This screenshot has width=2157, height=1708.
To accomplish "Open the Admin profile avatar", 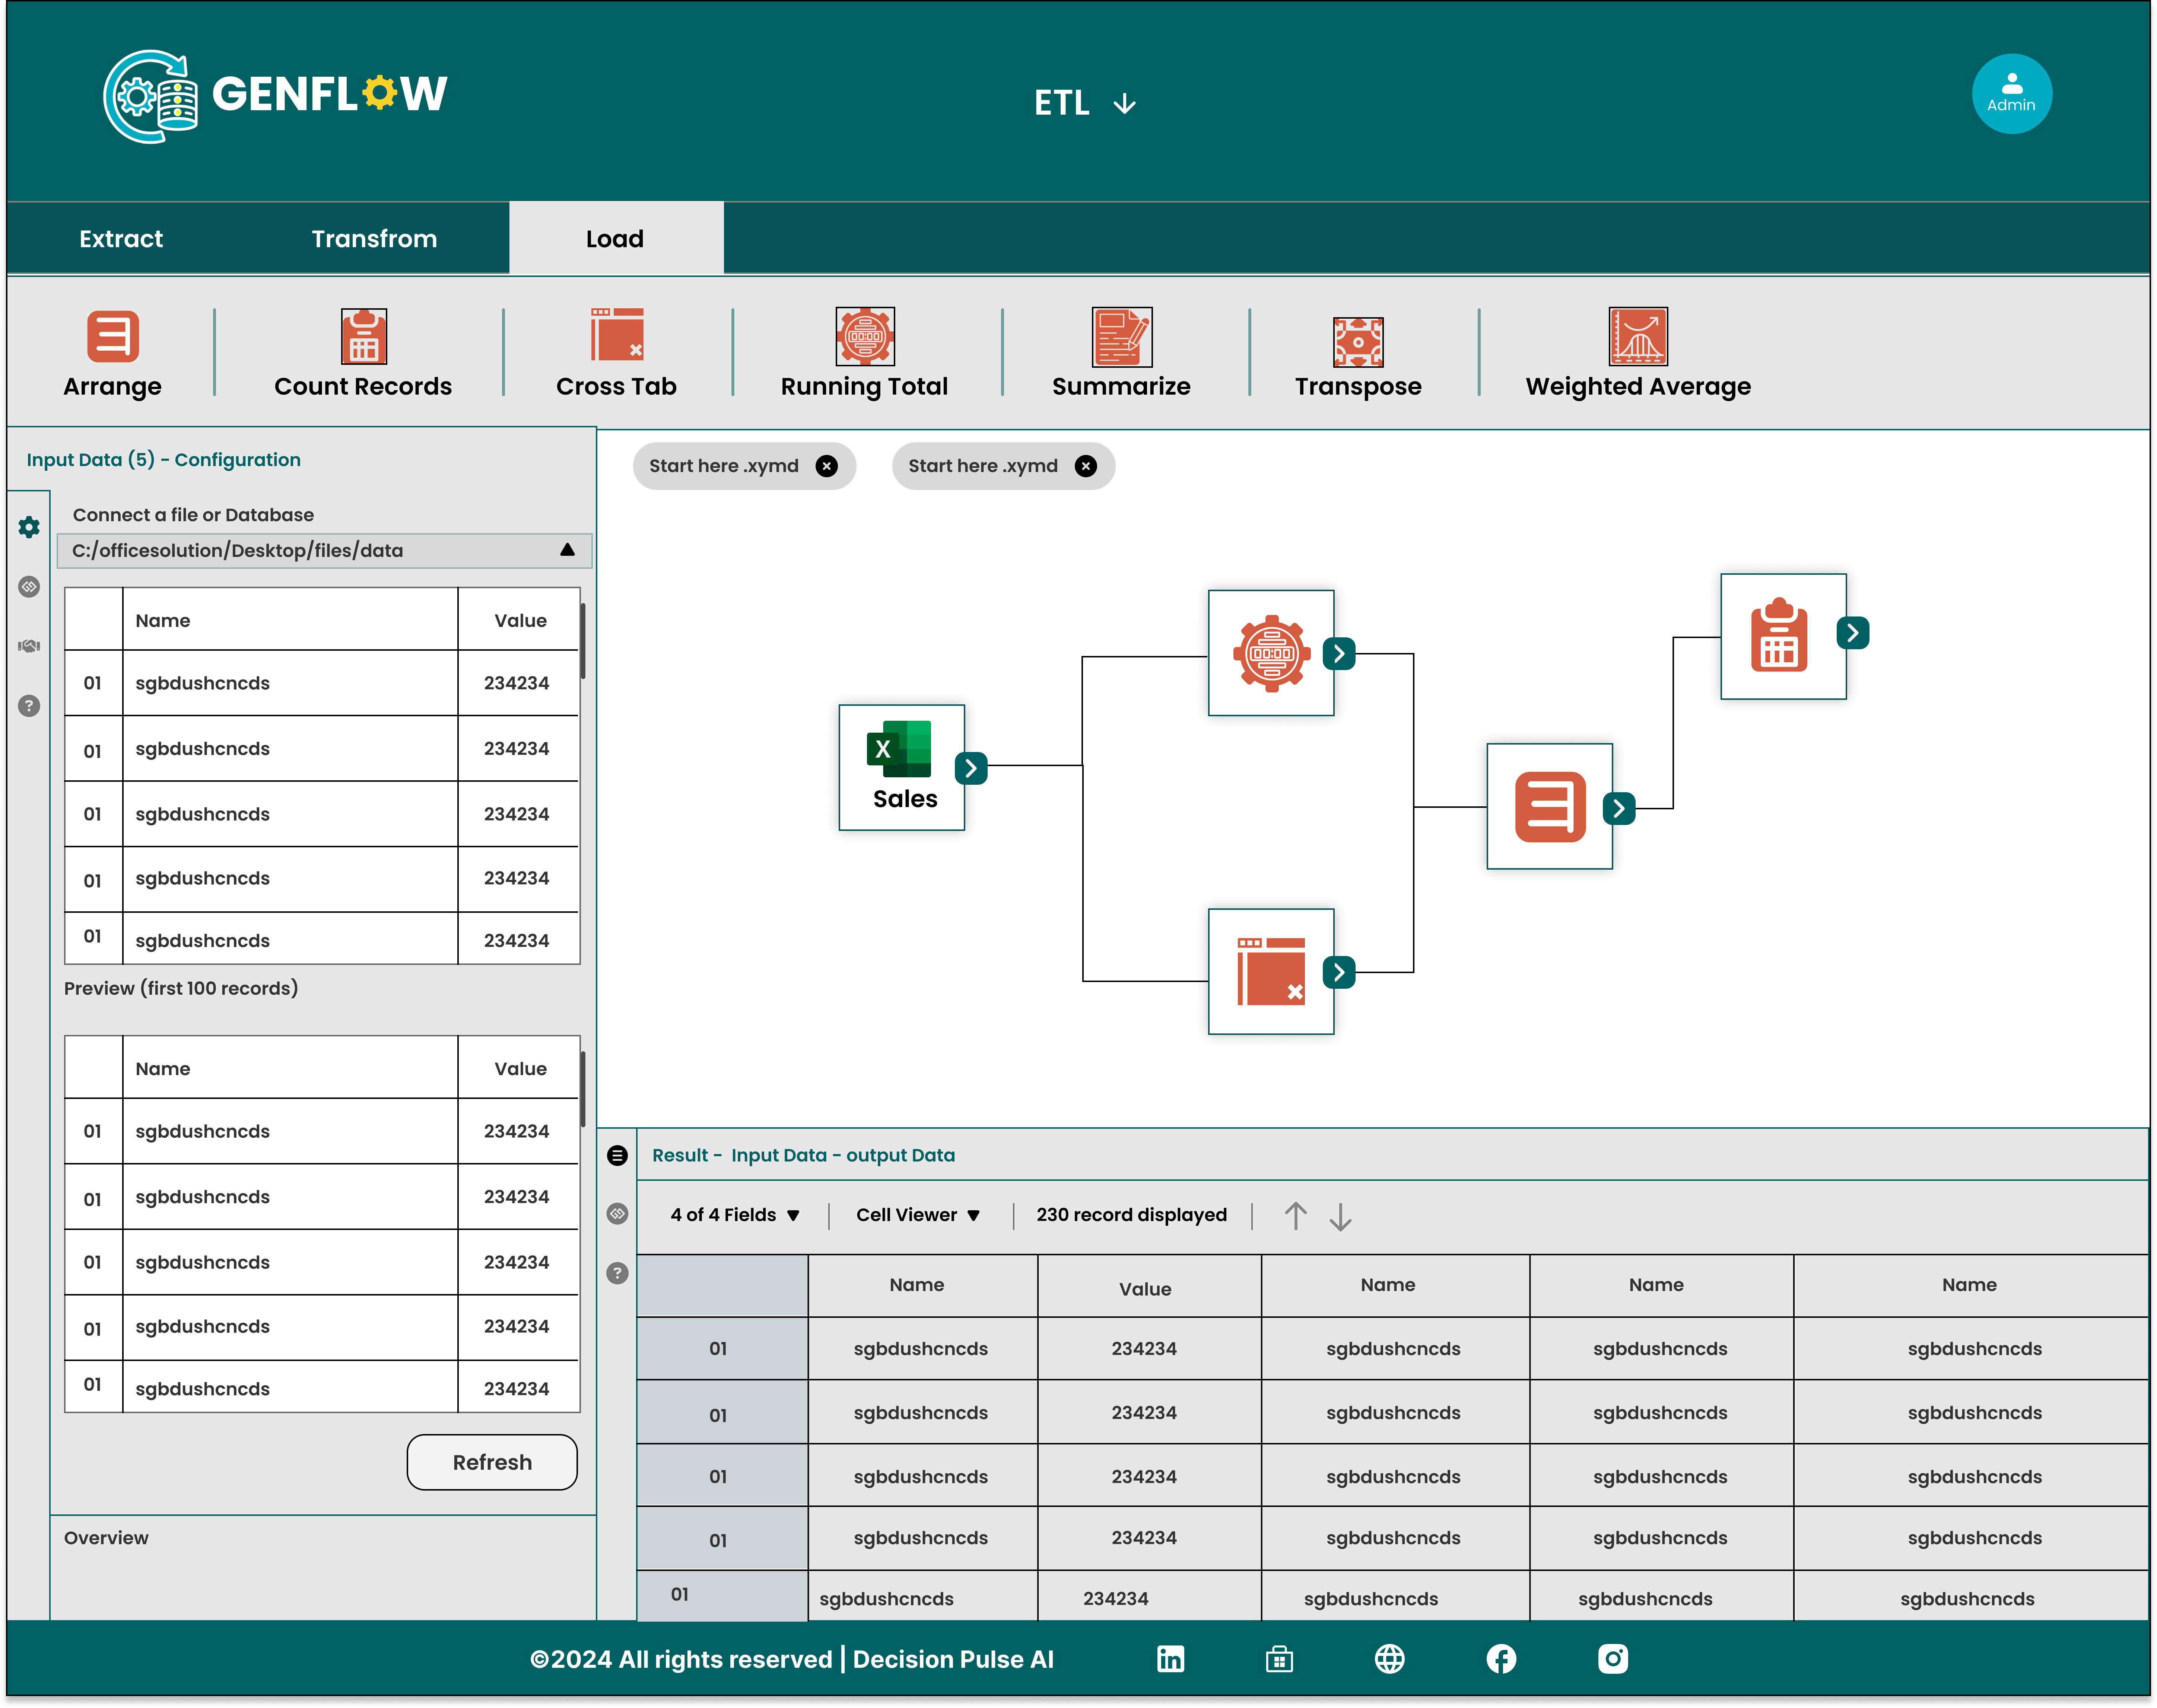I will point(2011,94).
